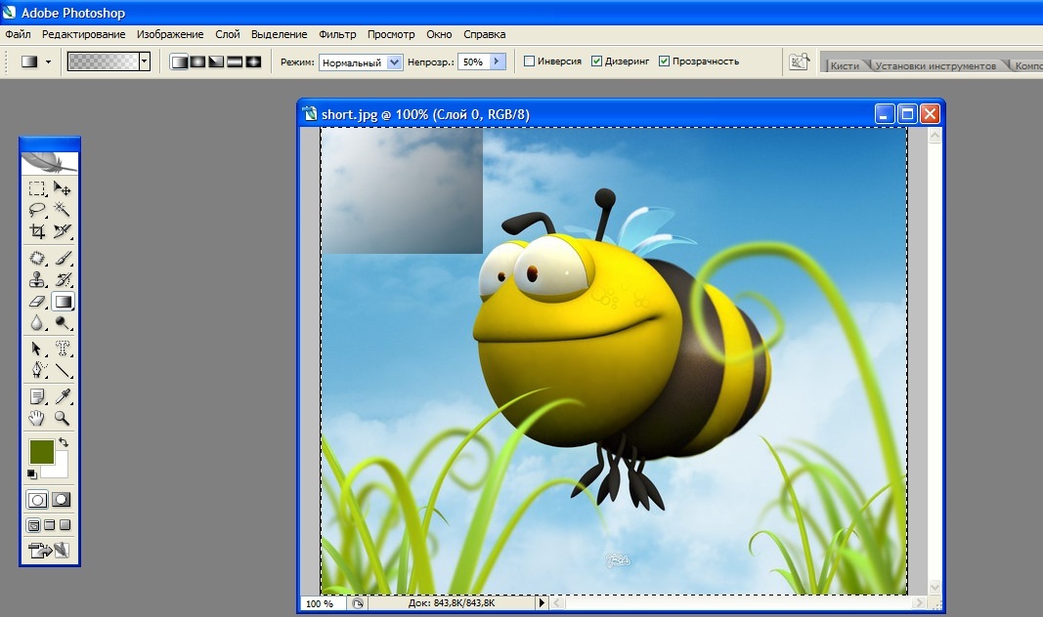Open the Фильтр menu
The image size is (1043, 617).
337,34
